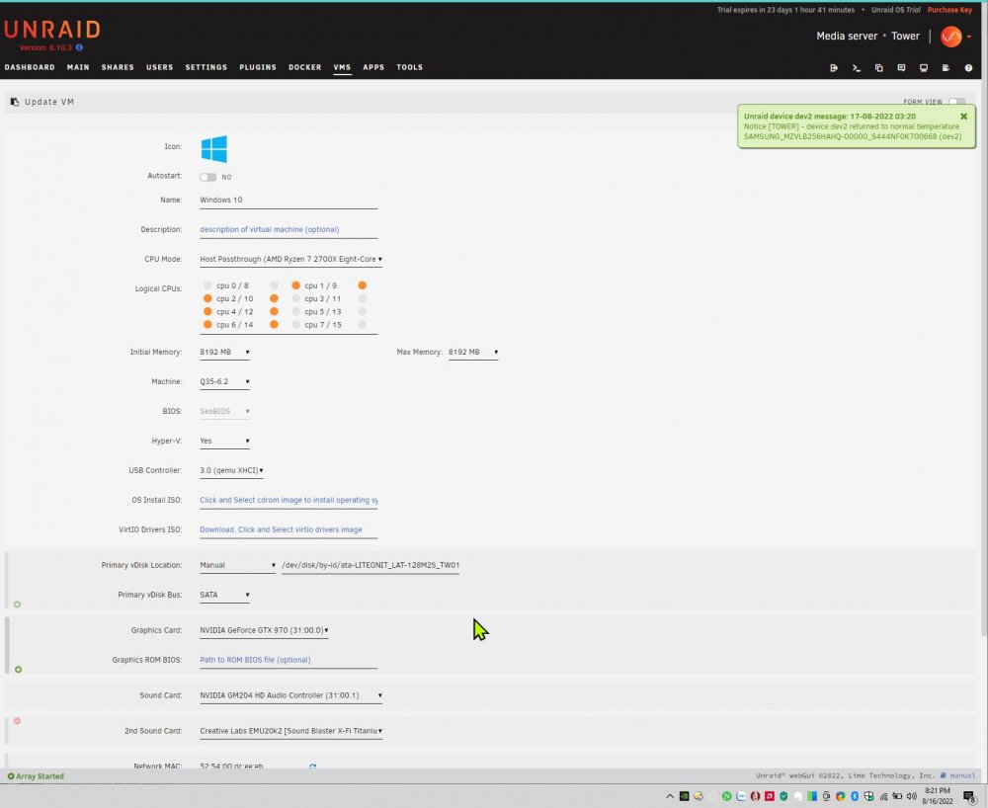Click the info icon beside Version 6.10.3
Screen dimensions: 988x808
click(x=79, y=47)
